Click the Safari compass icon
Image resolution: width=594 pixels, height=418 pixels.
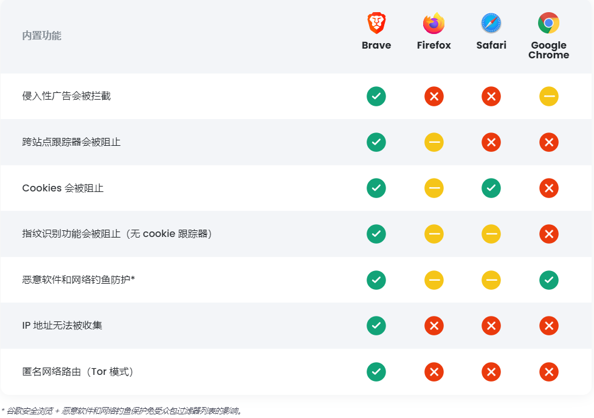point(491,23)
